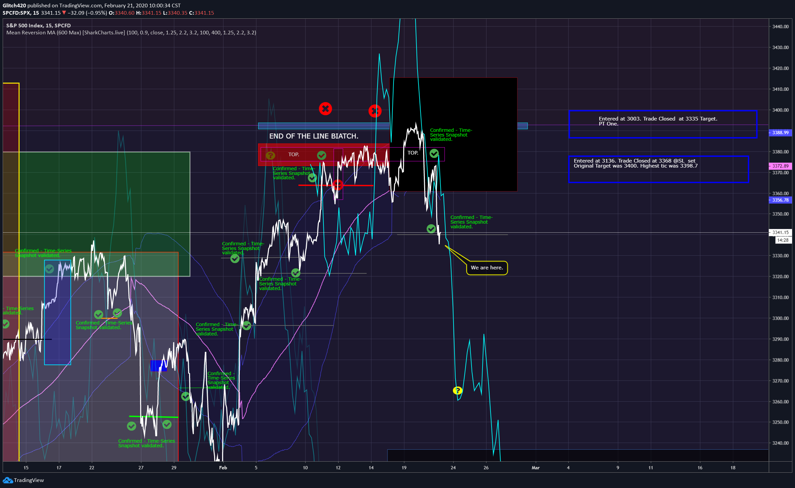Click the current price 3341.15 axis label
This screenshot has width=795, height=488.
(780, 232)
